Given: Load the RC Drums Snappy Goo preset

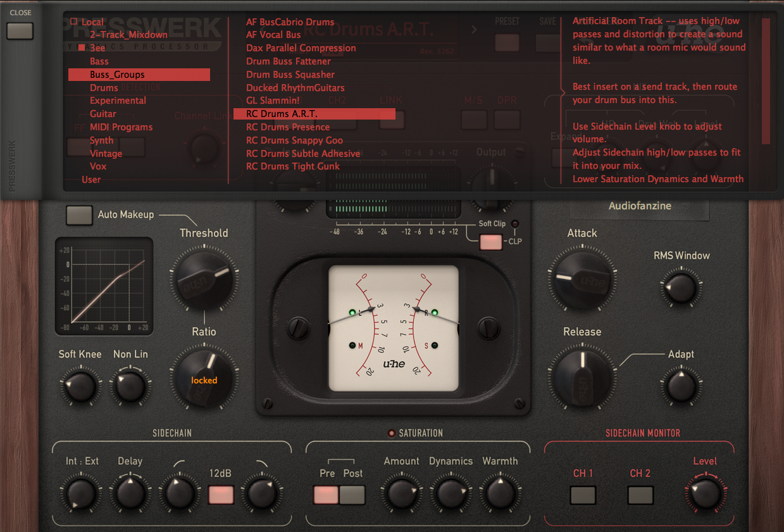Looking at the screenshot, I should point(294,140).
